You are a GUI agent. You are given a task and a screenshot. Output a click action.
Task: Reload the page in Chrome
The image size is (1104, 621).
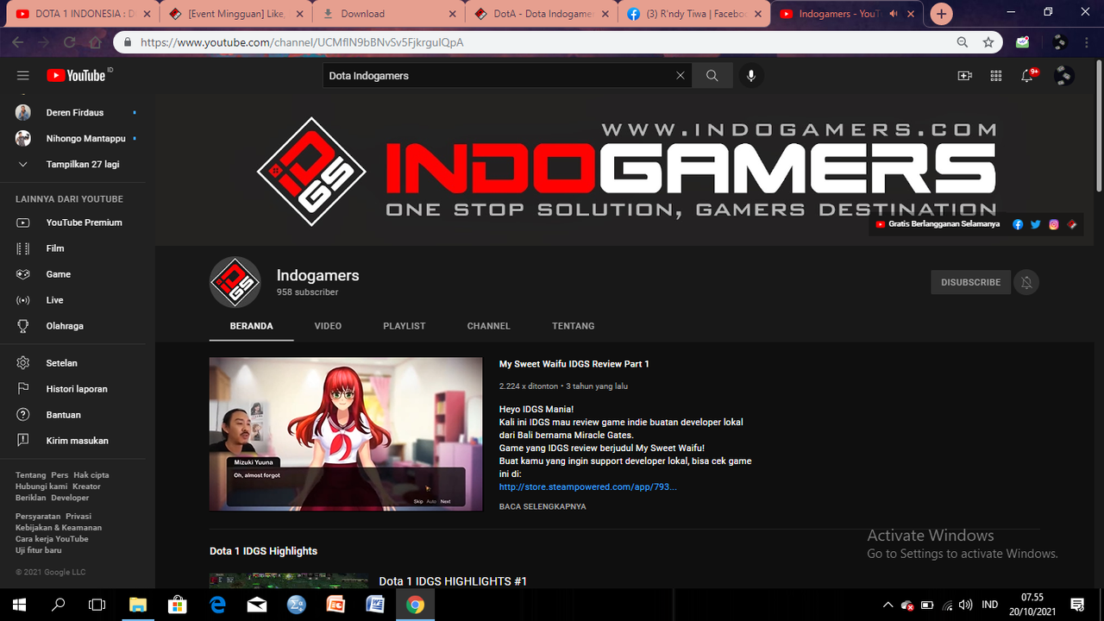click(70, 42)
